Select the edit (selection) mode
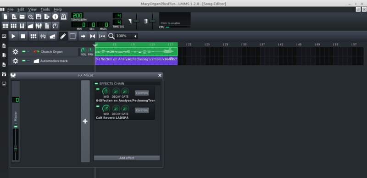This screenshot has height=178, width=367. point(72,36)
